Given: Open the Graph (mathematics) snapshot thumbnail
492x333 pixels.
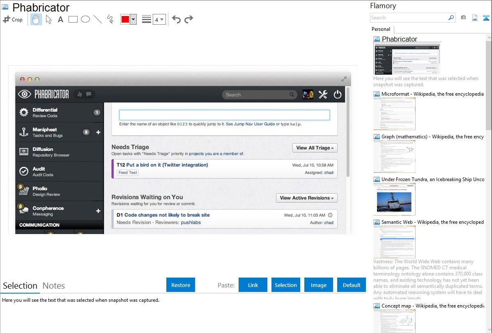Looking at the screenshot, I should tap(394, 156).
